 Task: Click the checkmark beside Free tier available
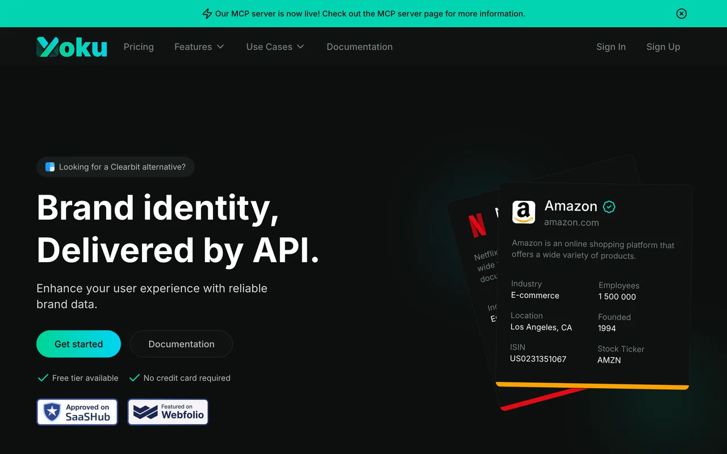pyautogui.click(x=43, y=378)
